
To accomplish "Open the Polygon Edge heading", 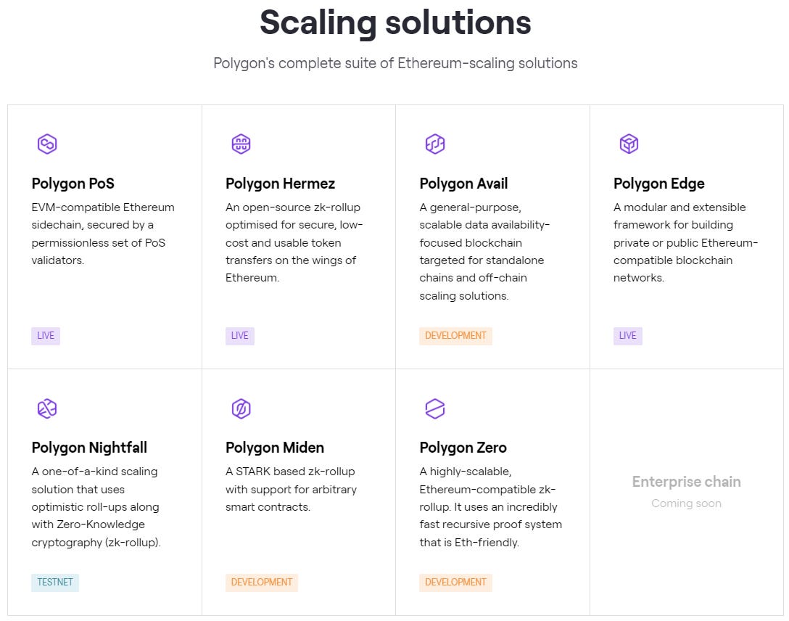I will (x=658, y=184).
